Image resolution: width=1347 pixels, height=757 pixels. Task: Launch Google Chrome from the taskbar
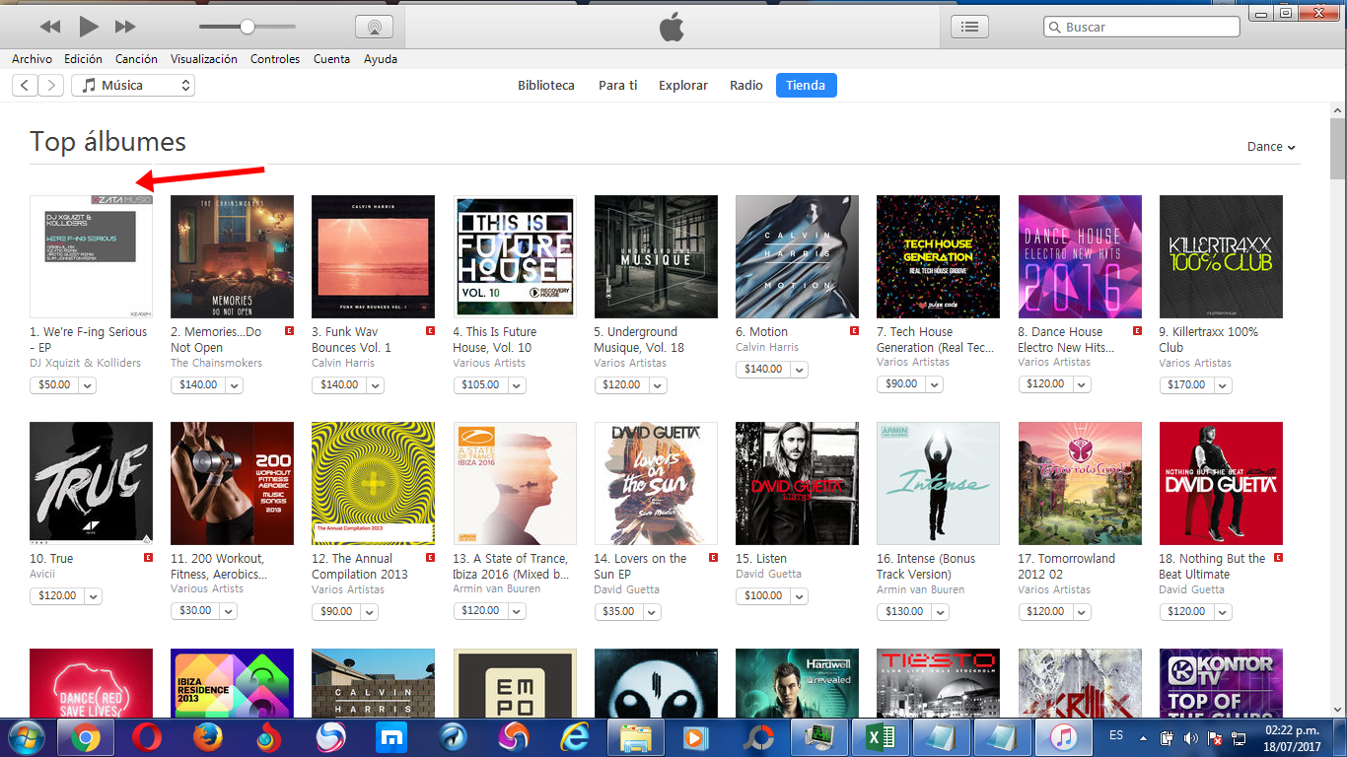(x=85, y=737)
